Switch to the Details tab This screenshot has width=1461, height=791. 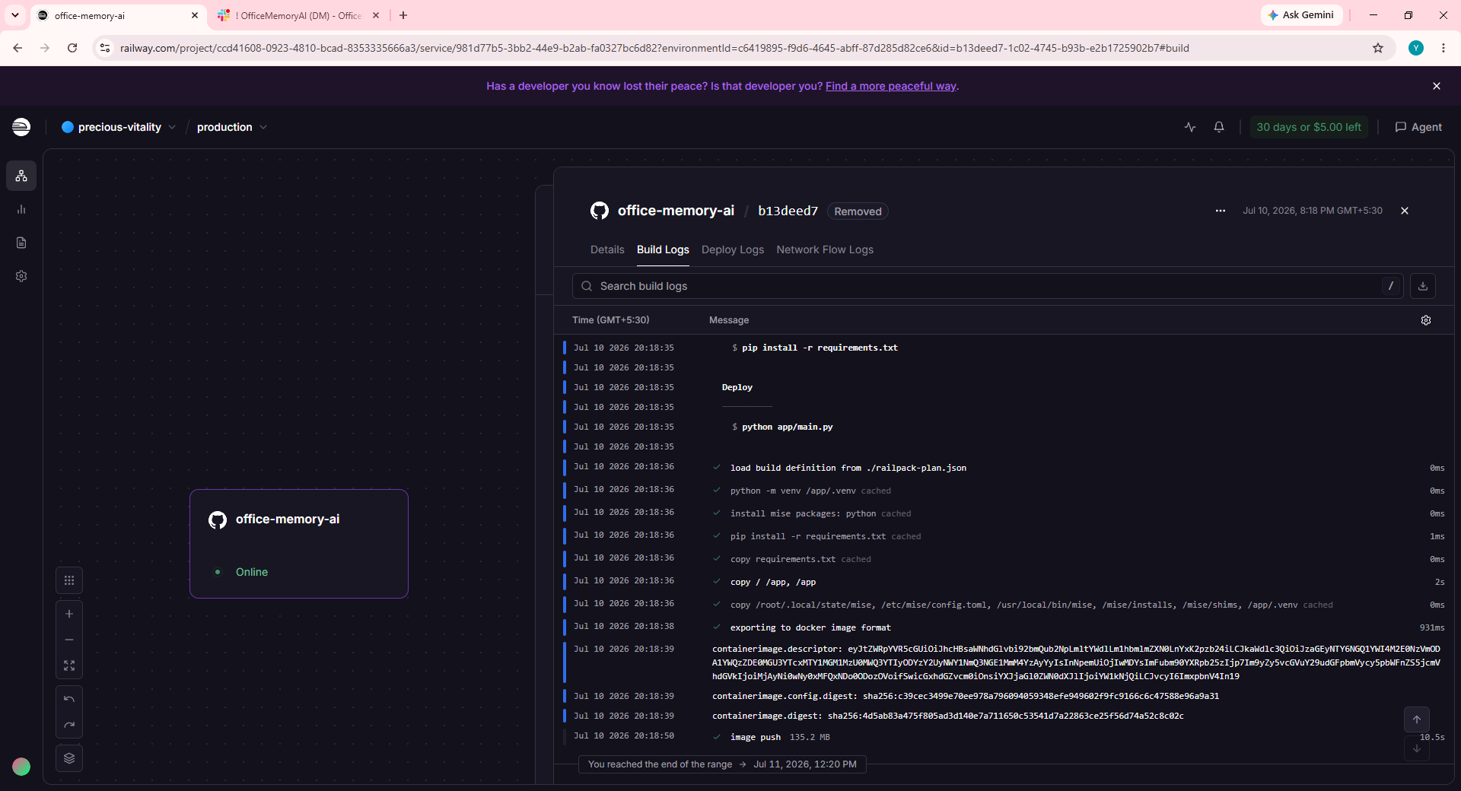[607, 249]
